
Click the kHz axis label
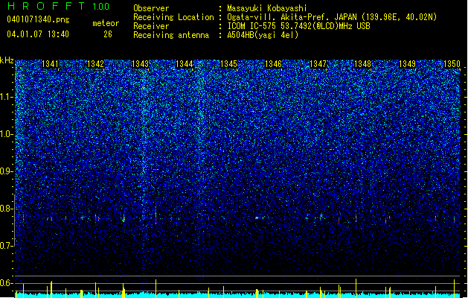(x=7, y=60)
